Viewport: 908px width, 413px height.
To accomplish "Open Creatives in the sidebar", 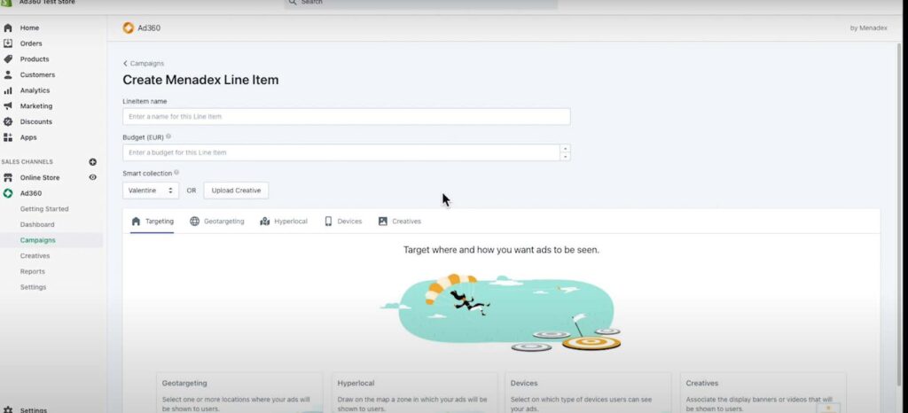I will point(35,255).
